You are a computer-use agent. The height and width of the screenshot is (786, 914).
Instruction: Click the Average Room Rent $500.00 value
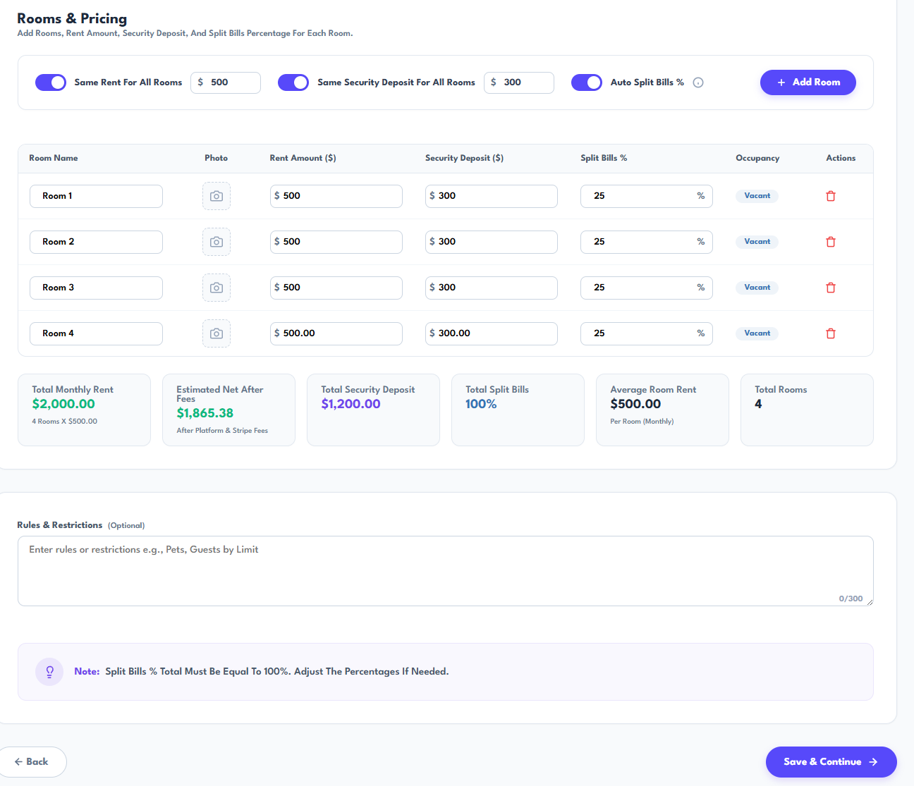pyautogui.click(x=635, y=404)
